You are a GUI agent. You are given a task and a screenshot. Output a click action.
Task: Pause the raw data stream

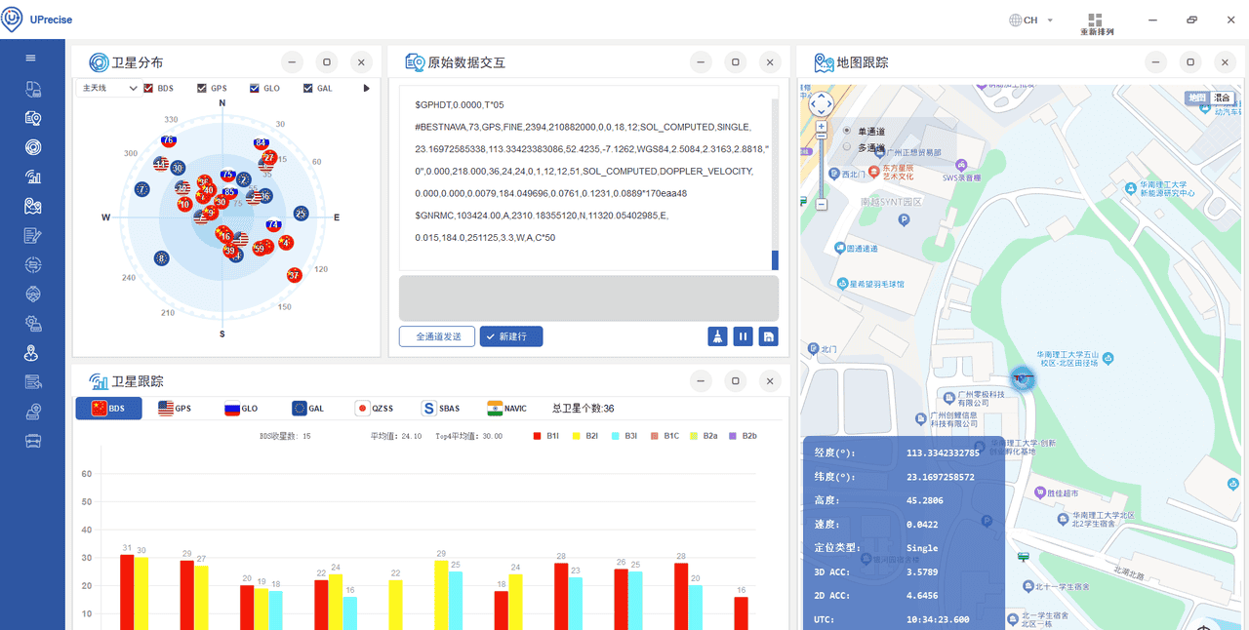click(x=743, y=335)
